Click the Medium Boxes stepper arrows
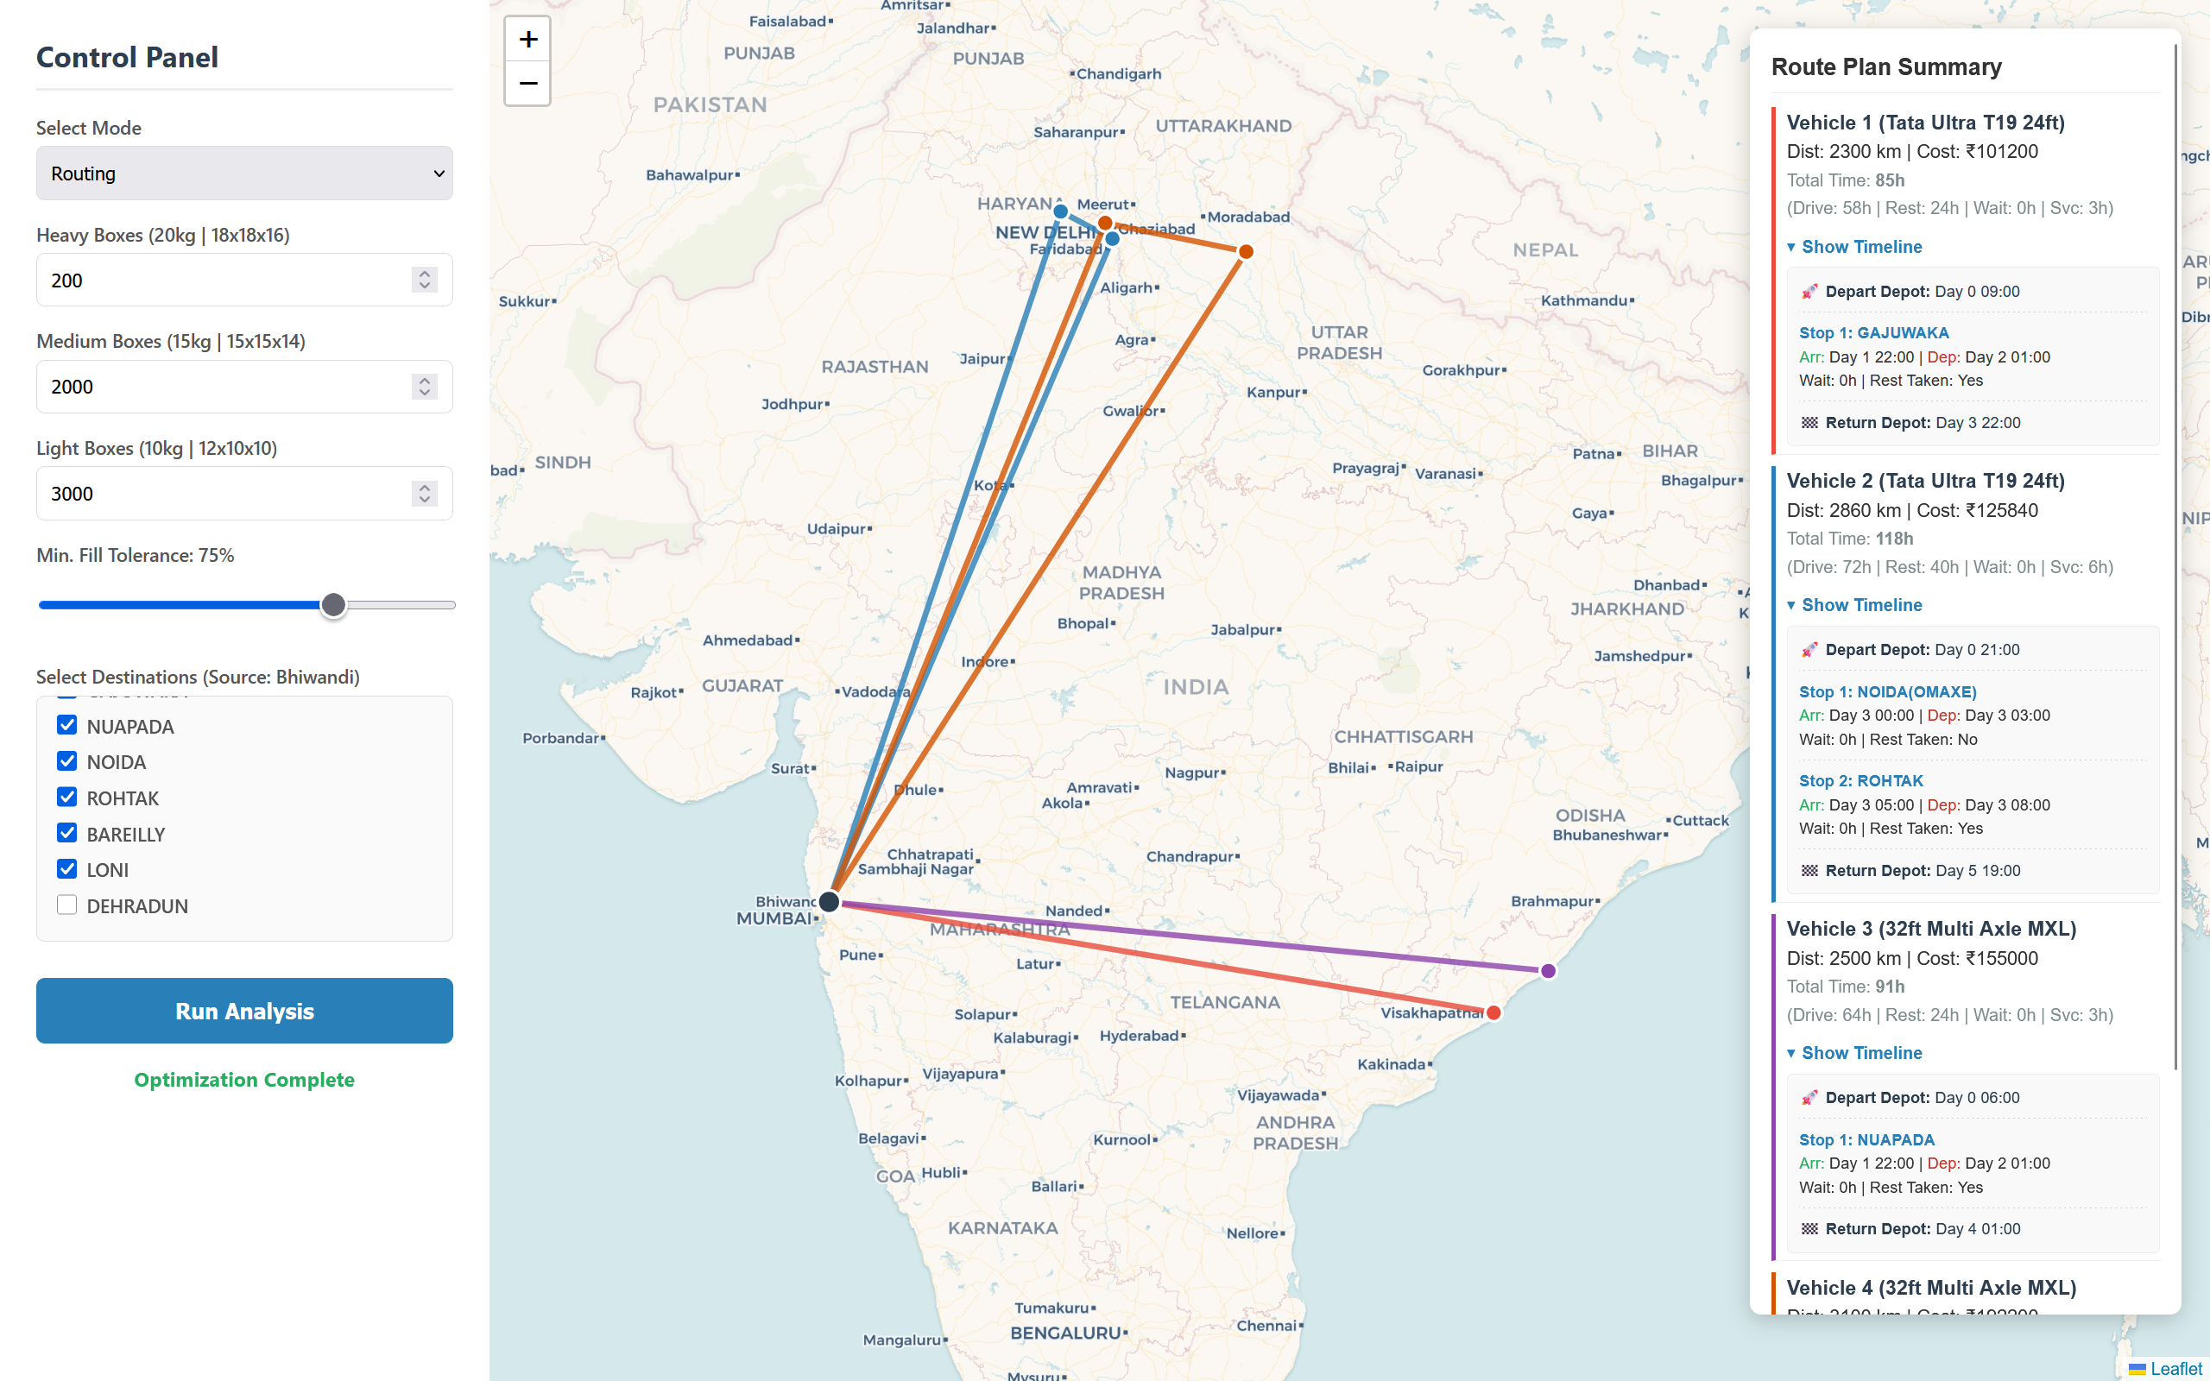The image size is (2210, 1381). [425, 387]
